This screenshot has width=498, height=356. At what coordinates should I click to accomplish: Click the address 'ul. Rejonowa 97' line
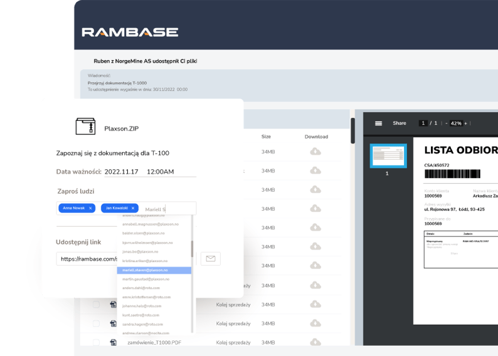click(455, 209)
